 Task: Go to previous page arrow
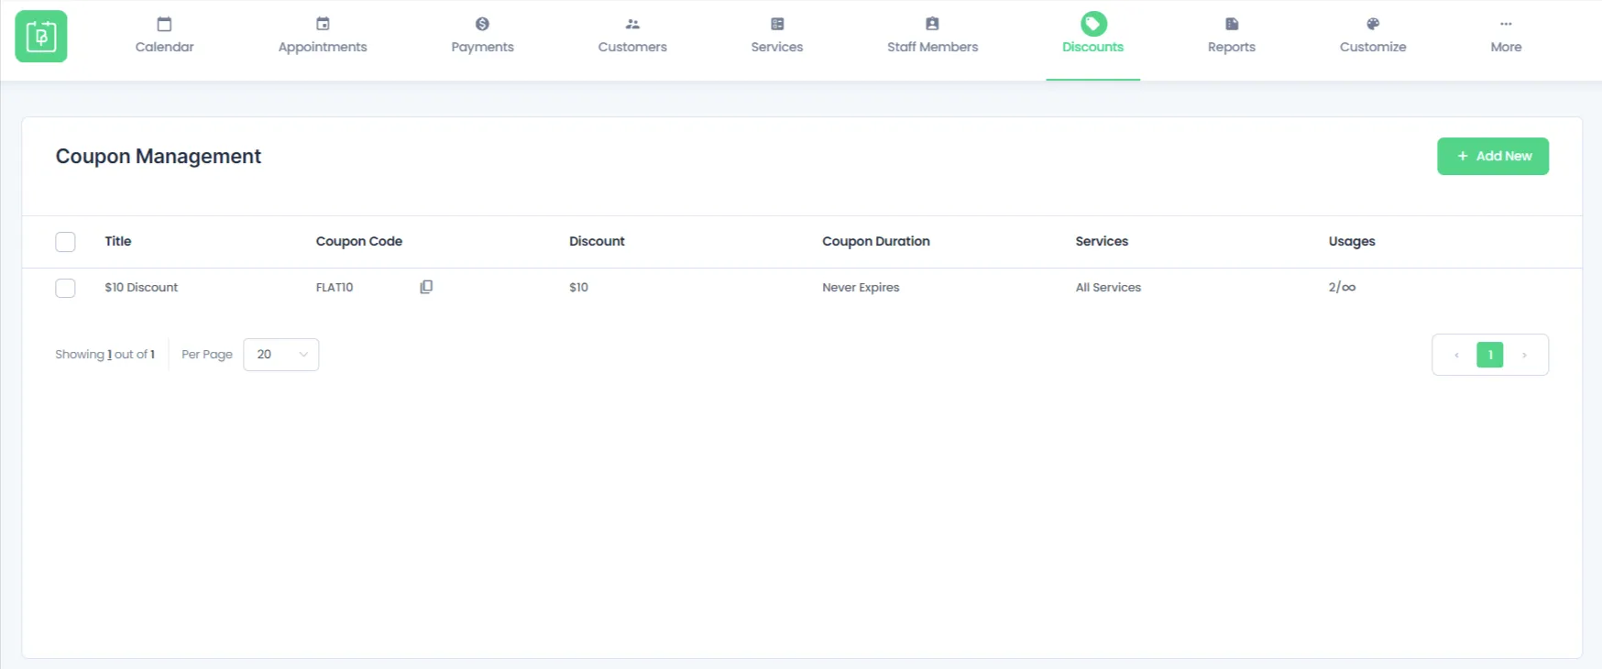point(1456,355)
